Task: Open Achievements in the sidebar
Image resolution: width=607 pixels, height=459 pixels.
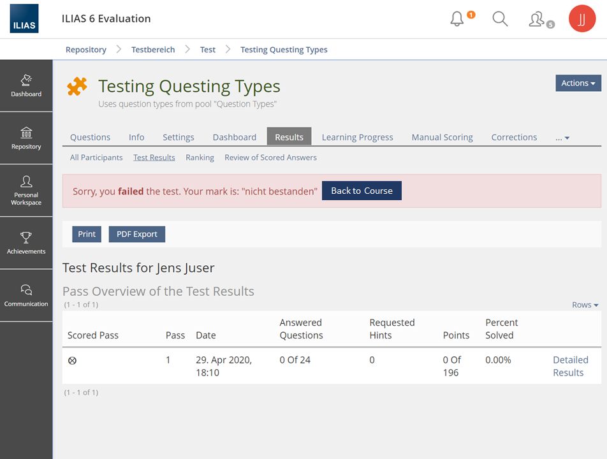Action: click(x=26, y=243)
